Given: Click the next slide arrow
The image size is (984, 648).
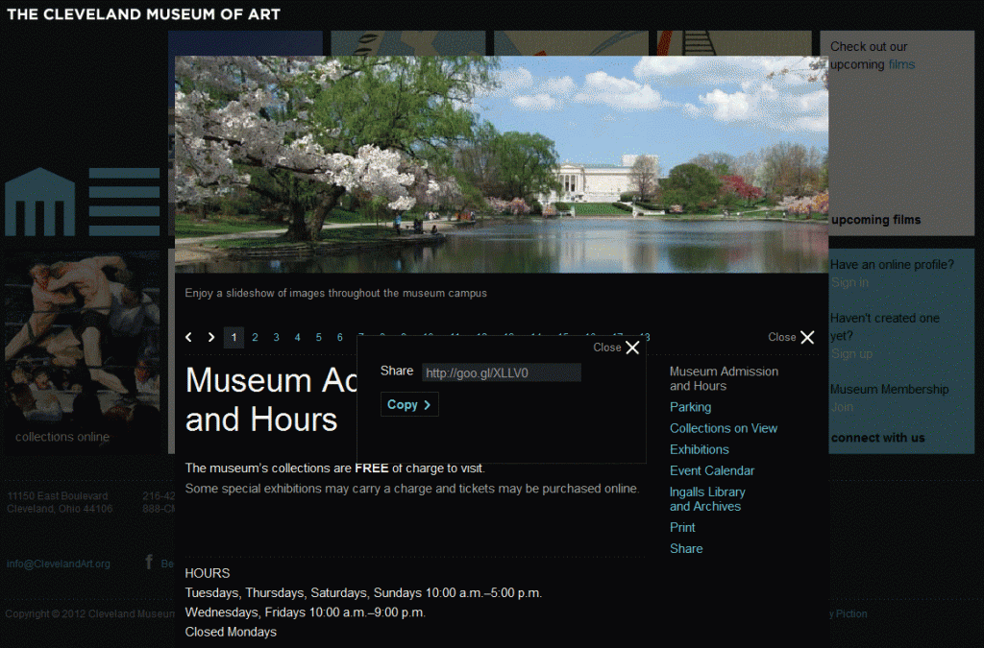Looking at the screenshot, I should [x=210, y=337].
